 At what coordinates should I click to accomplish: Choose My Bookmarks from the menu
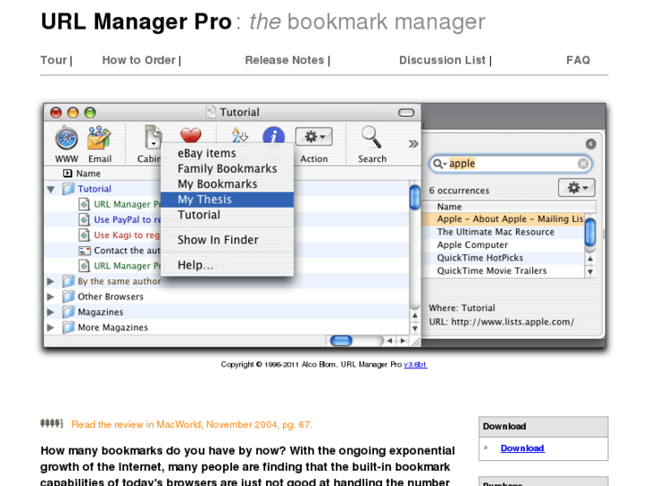(x=228, y=184)
